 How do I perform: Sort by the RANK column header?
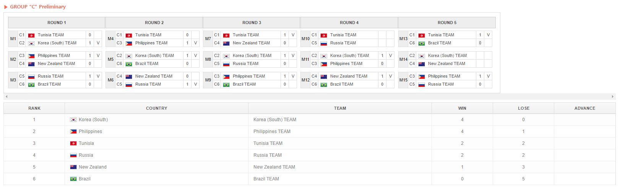coord(34,108)
